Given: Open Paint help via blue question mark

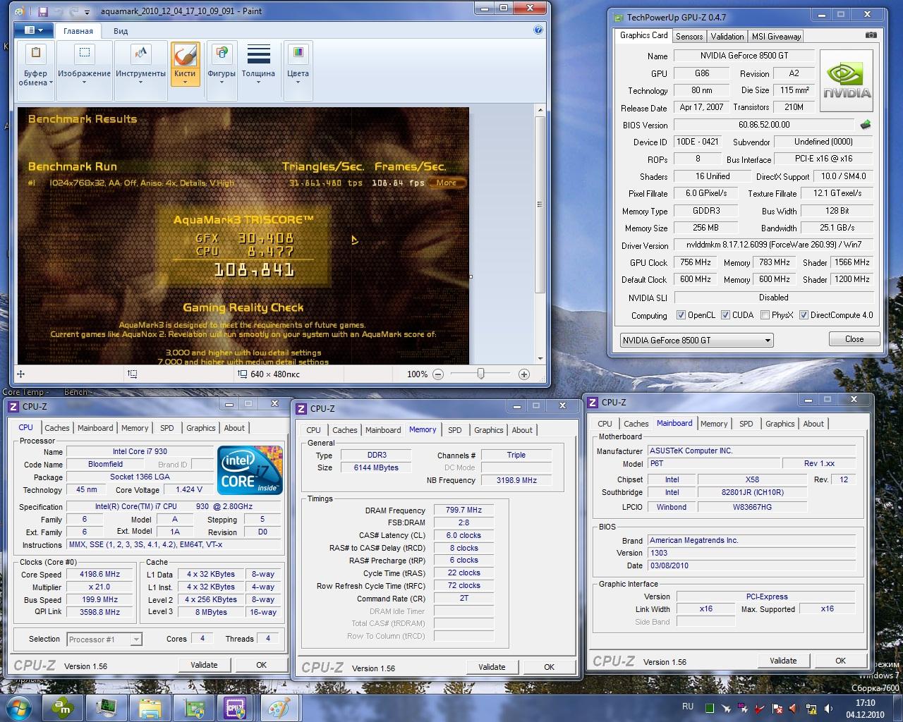Looking at the screenshot, I should (538, 30).
